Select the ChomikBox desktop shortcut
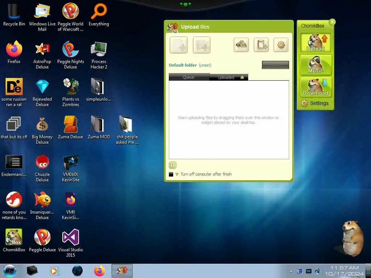 (x=14, y=240)
